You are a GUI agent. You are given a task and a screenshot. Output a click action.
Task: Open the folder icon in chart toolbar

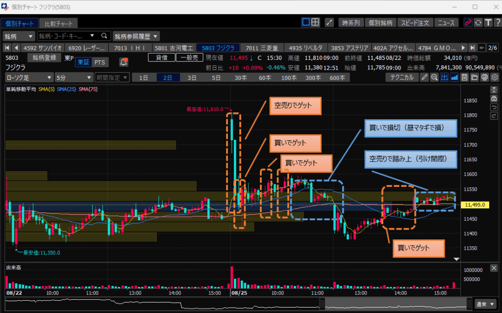click(x=474, y=78)
